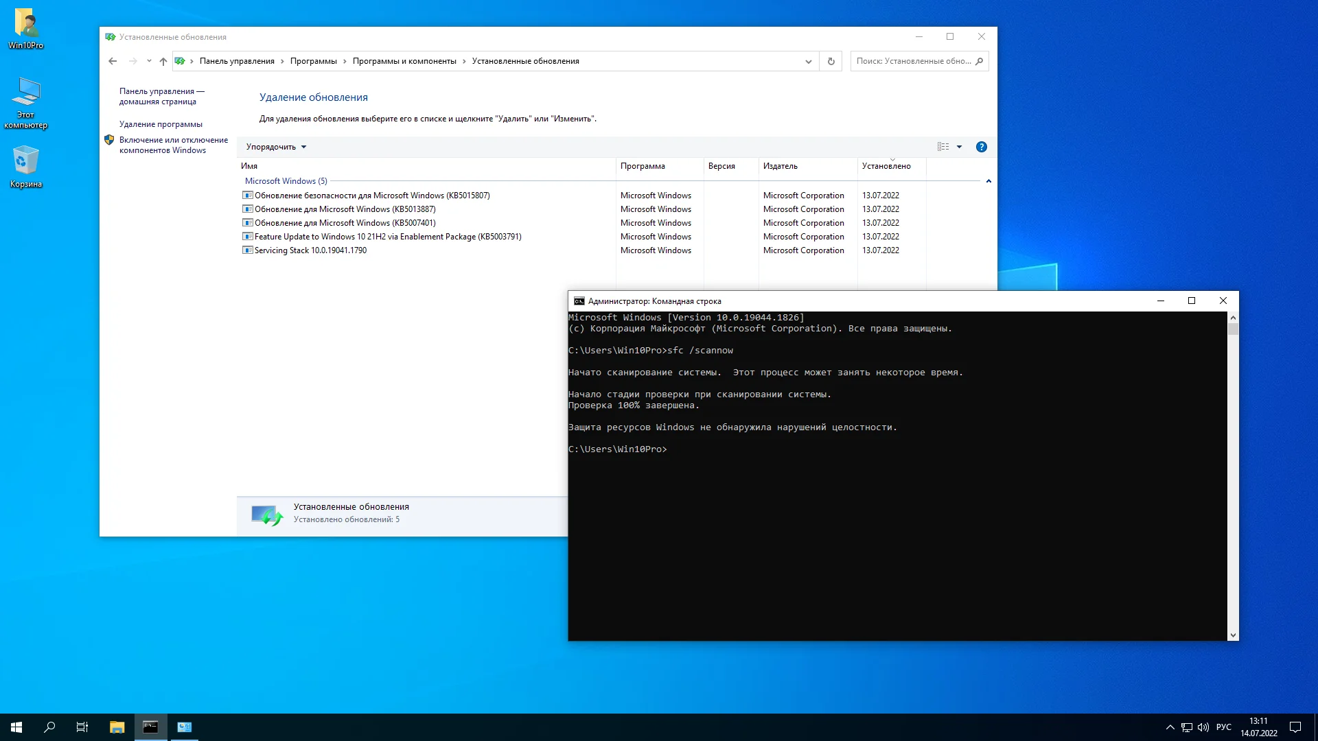Click the volume icon in system tray
This screenshot has height=741, width=1318.
1203,727
